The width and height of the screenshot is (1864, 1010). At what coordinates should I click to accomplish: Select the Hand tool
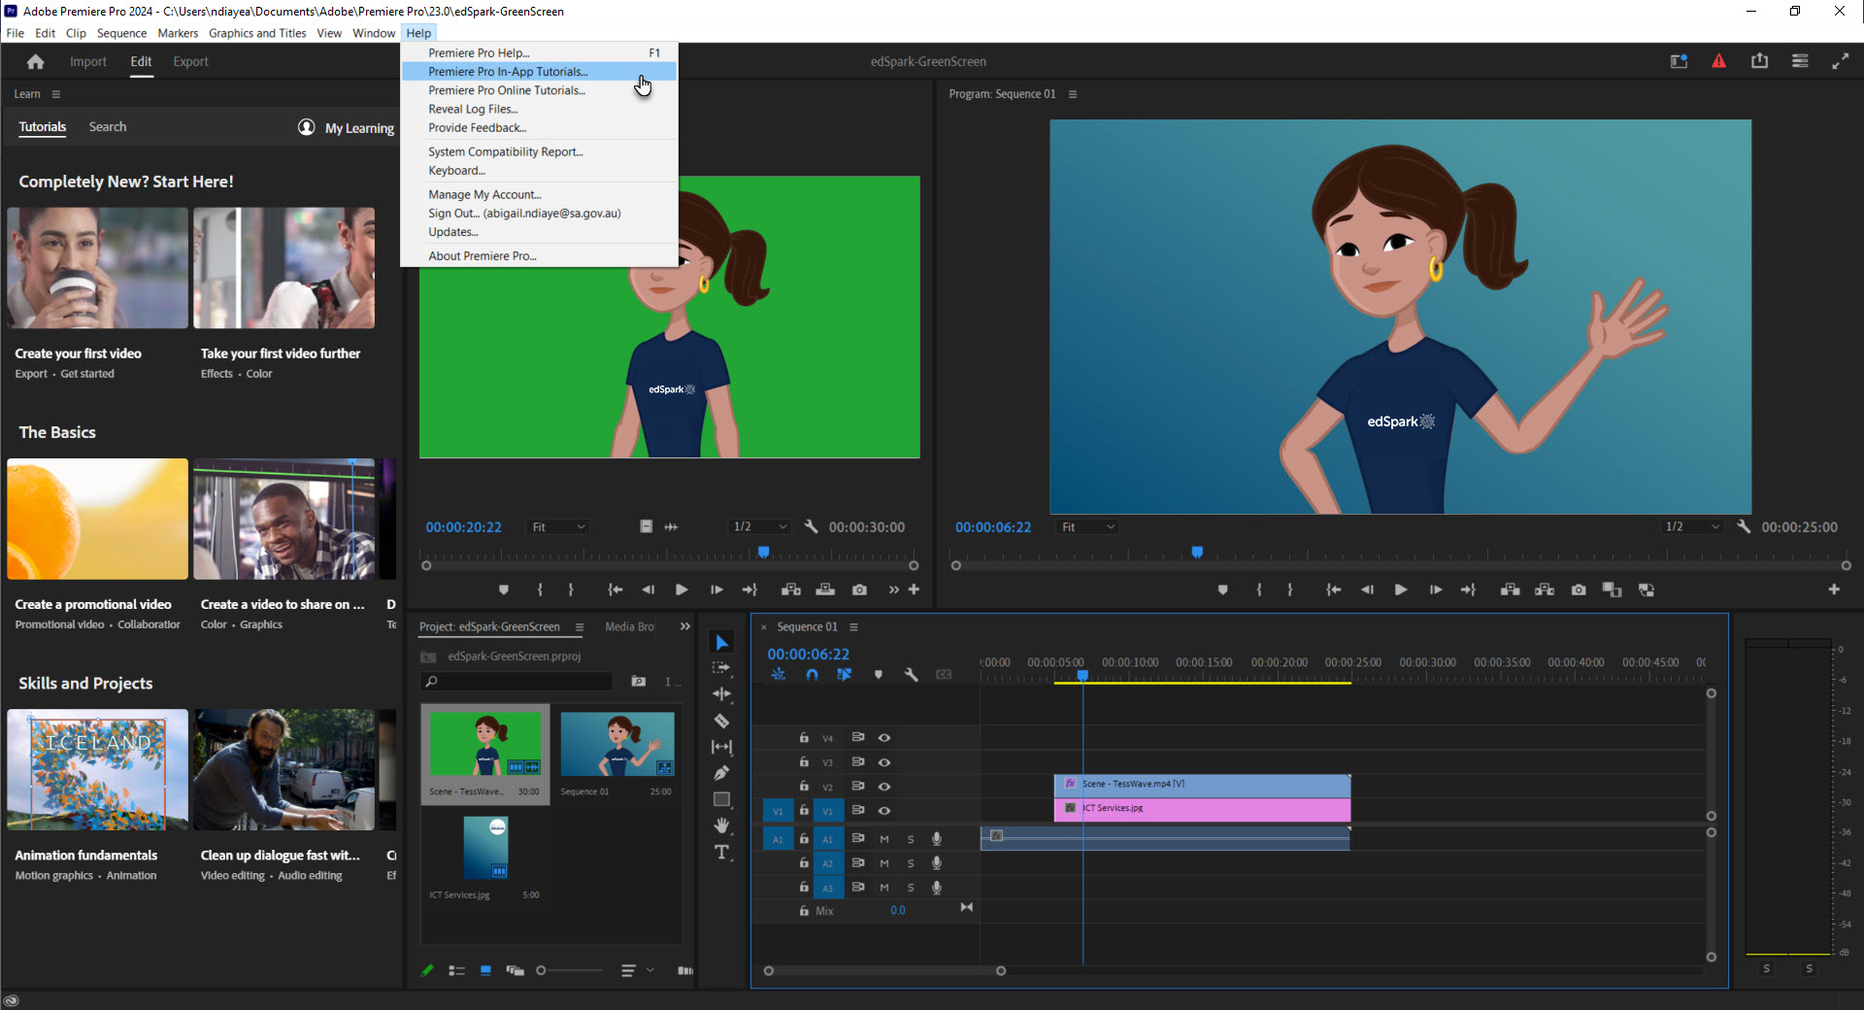pyautogui.click(x=721, y=825)
